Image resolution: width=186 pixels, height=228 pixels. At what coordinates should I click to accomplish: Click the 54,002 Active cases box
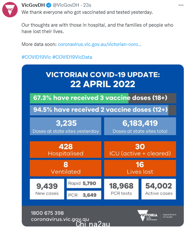[159, 189]
